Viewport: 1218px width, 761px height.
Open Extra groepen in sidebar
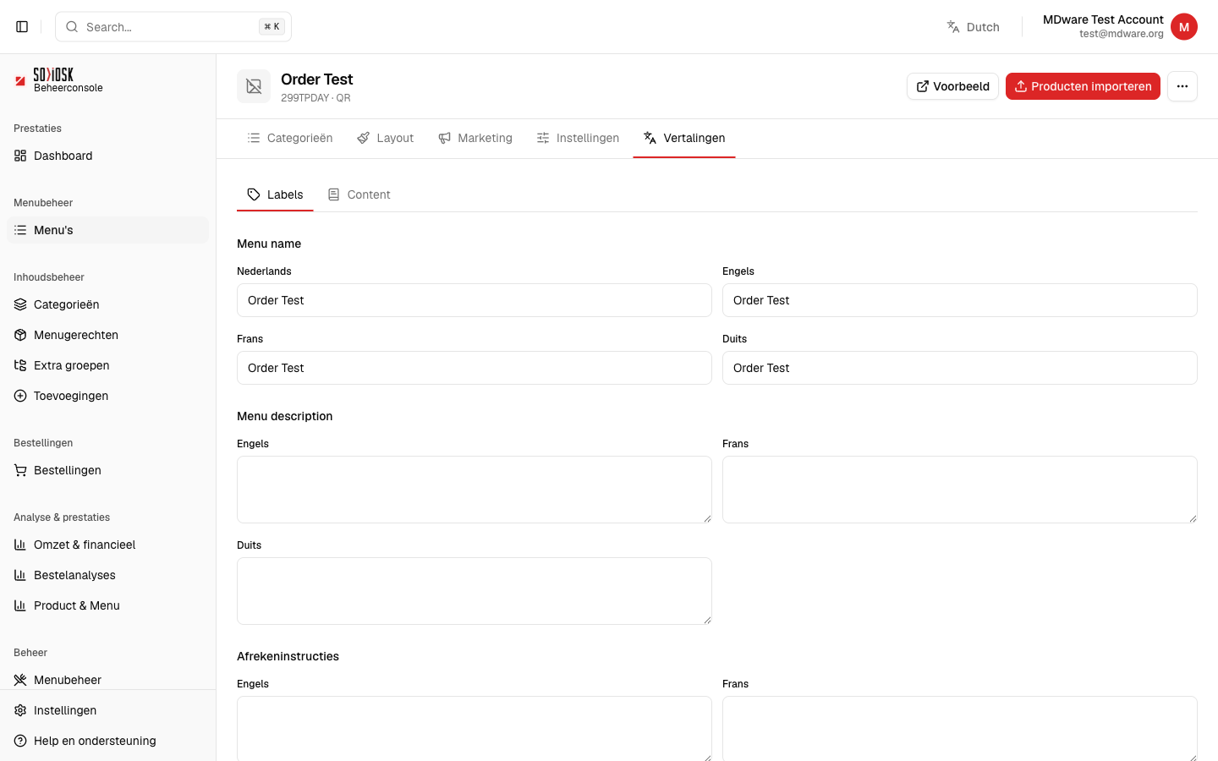coord(107,365)
